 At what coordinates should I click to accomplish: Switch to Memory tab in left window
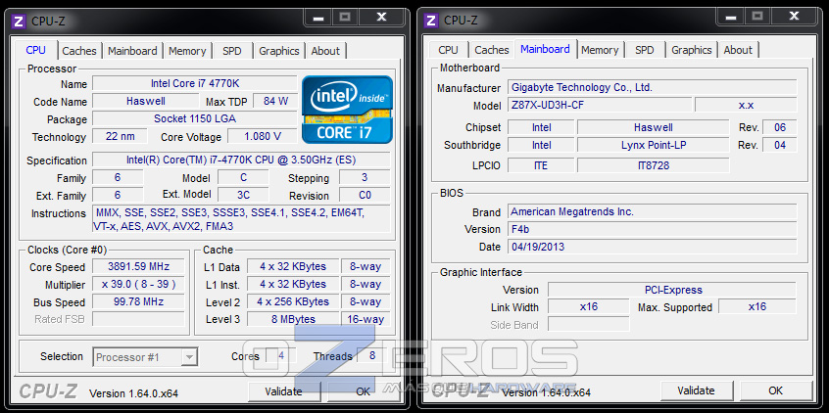(187, 51)
